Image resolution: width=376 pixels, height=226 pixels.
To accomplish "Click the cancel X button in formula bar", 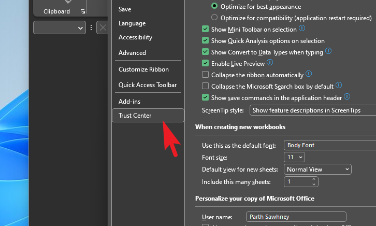I will tap(103, 27).
